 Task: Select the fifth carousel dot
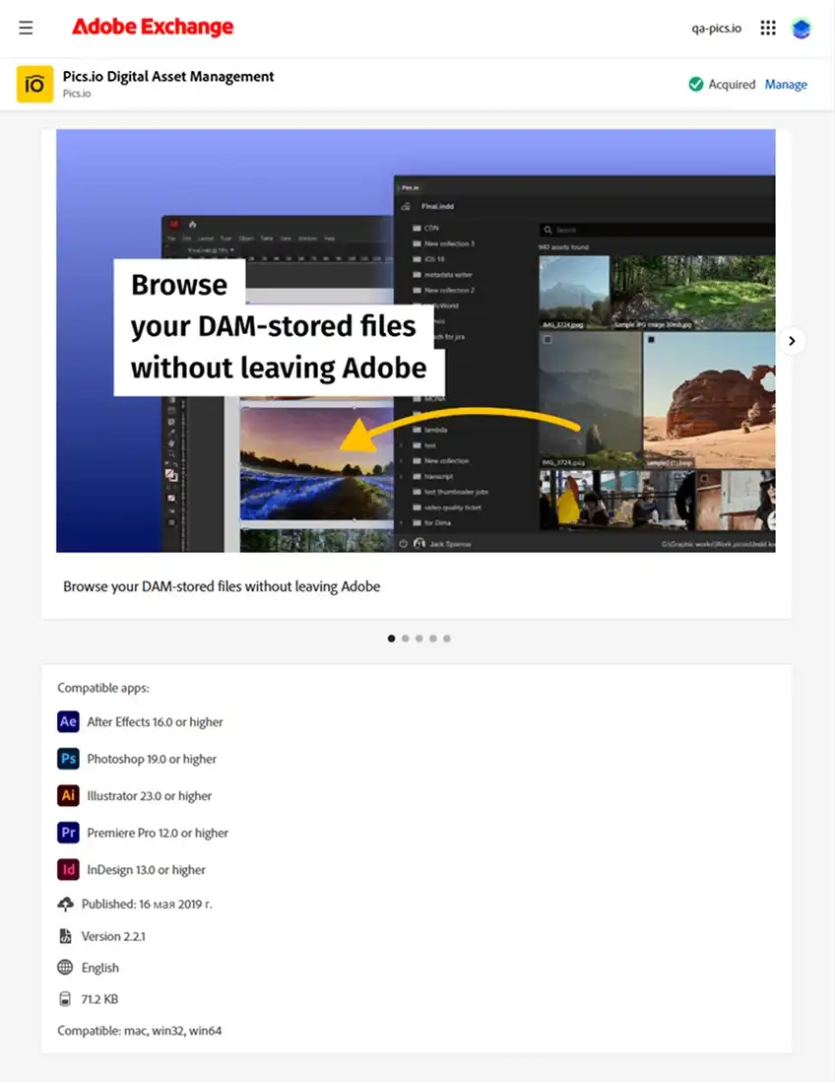click(x=446, y=639)
